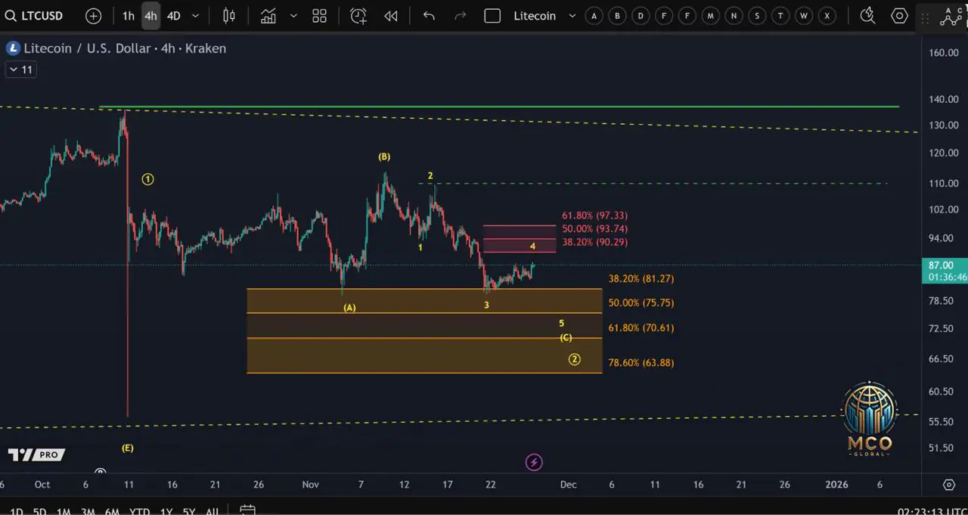This screenshot has height=515, width=968.
Task: Select the 4h timeframe
Action: (150, 16)
